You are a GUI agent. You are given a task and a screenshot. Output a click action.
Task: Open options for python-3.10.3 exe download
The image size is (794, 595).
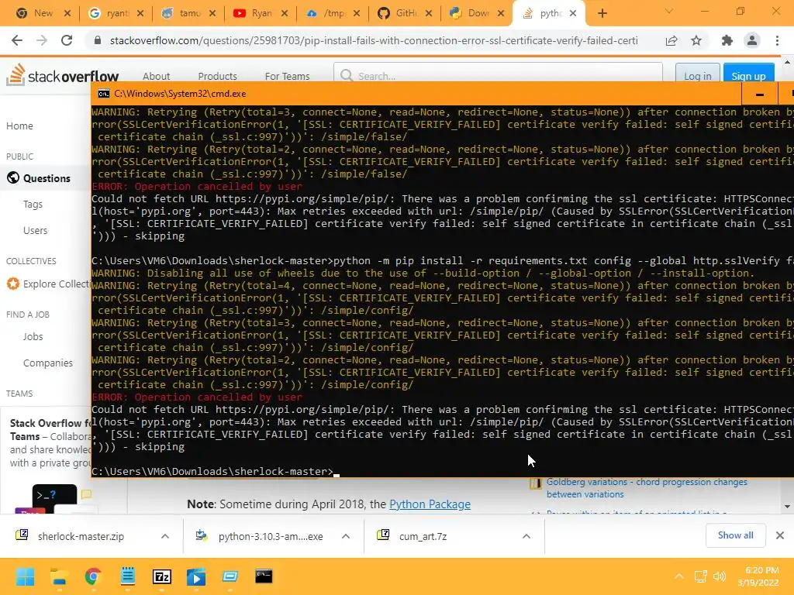tap(346, 536)
